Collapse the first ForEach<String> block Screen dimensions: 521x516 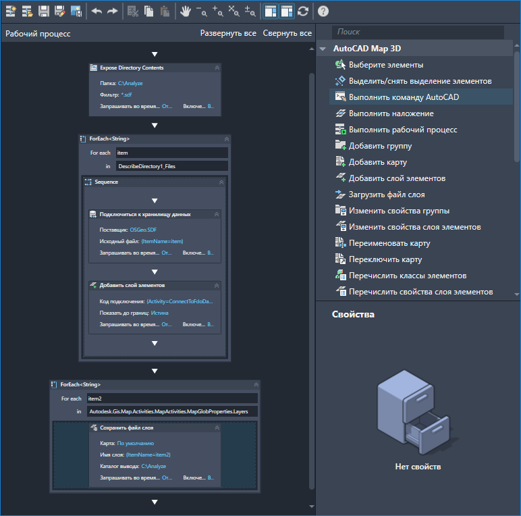[227, 139]
